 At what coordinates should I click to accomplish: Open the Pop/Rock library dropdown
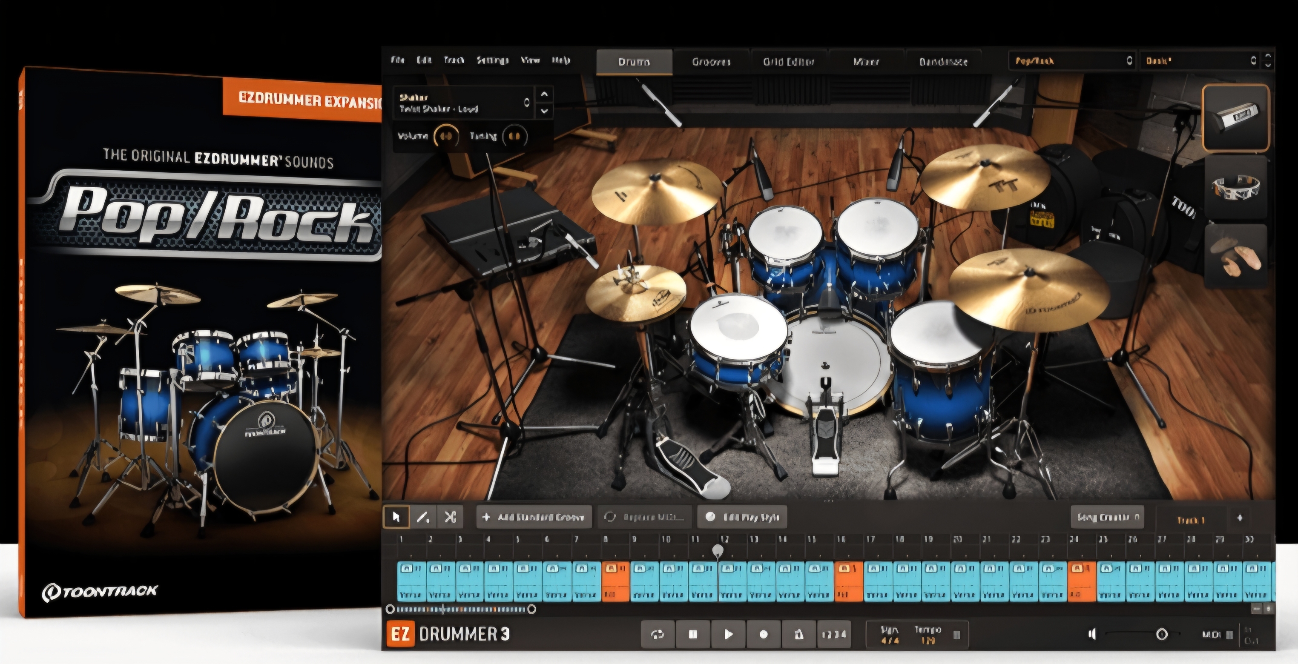coord(1072,61)
